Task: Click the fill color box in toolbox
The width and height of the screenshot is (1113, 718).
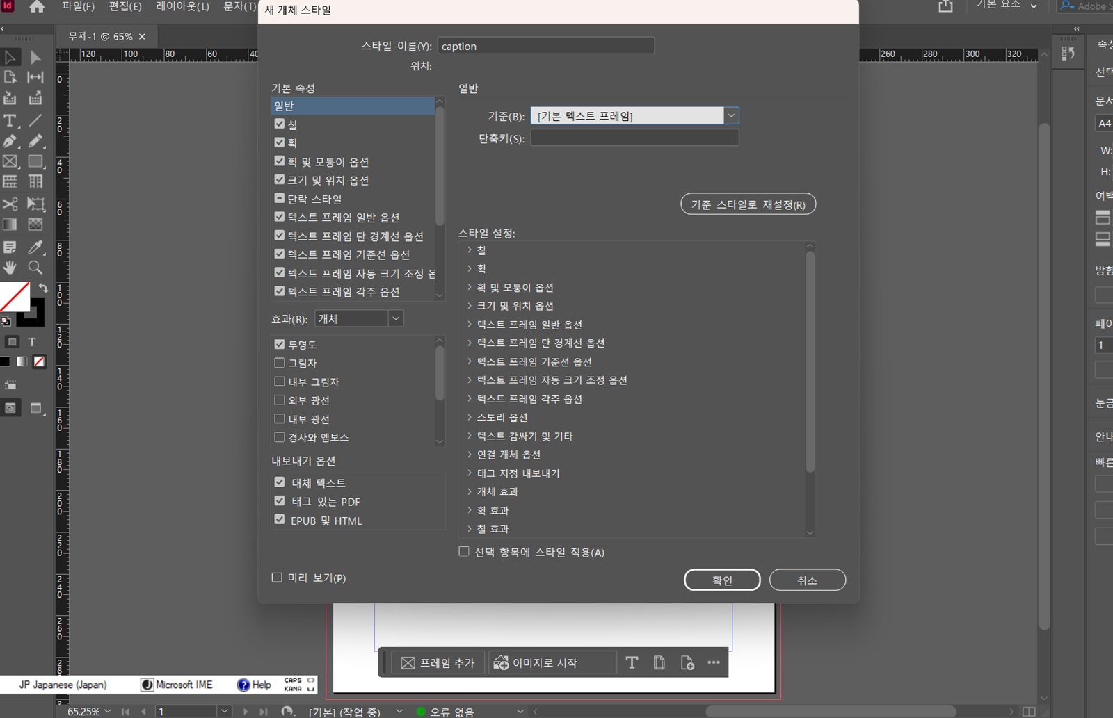Action: tap(15, 297)
